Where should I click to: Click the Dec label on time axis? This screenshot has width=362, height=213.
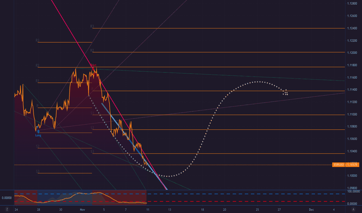tap(312, 210)
